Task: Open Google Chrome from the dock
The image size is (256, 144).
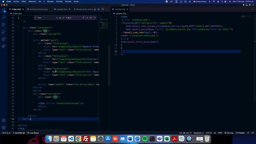Action: coord(78,139)
